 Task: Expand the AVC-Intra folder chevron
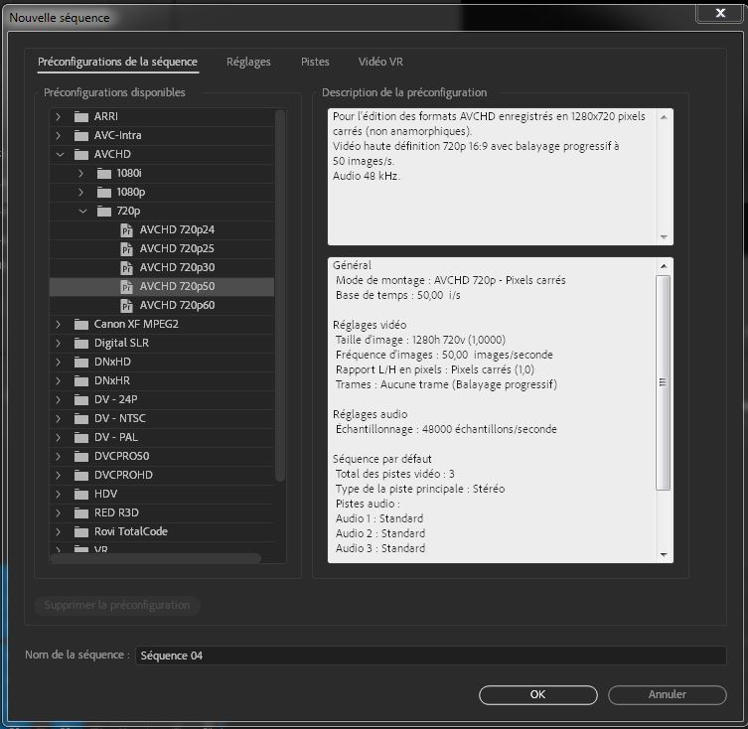pos(59,135)
